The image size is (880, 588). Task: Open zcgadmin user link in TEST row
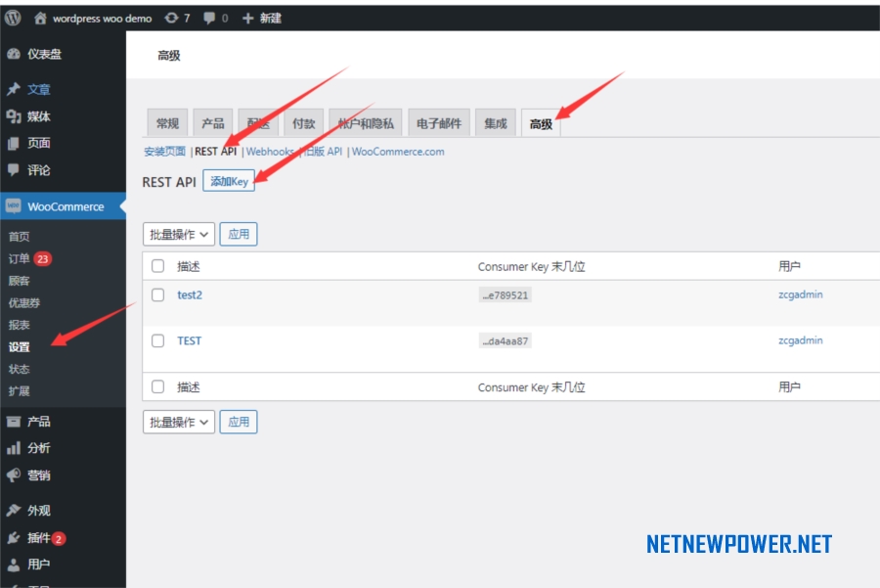(x=800, y=340)
